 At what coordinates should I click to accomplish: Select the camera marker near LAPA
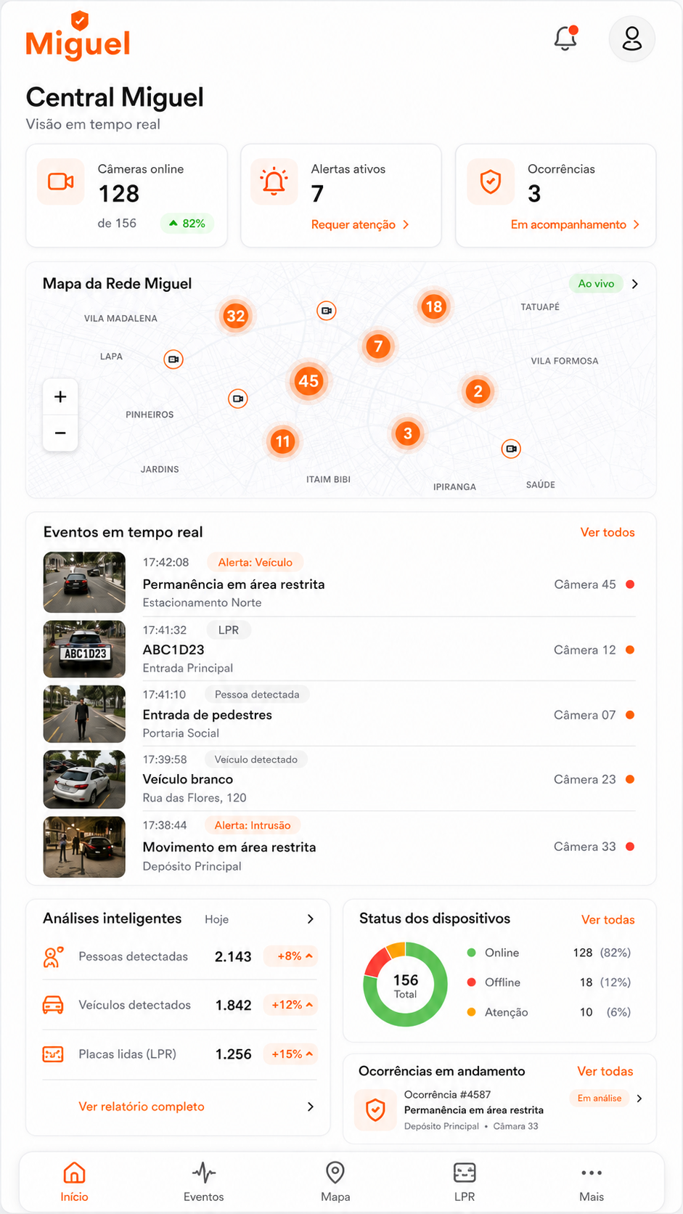tap(173, 359)
